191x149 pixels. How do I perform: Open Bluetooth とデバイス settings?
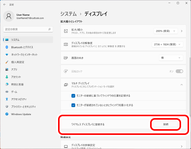pyautogui.click(x=28, y=47)
